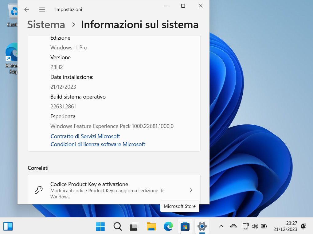Close the Impostazioni window
The width and height of the screenshot is (313, 234).
coord(201,6)
